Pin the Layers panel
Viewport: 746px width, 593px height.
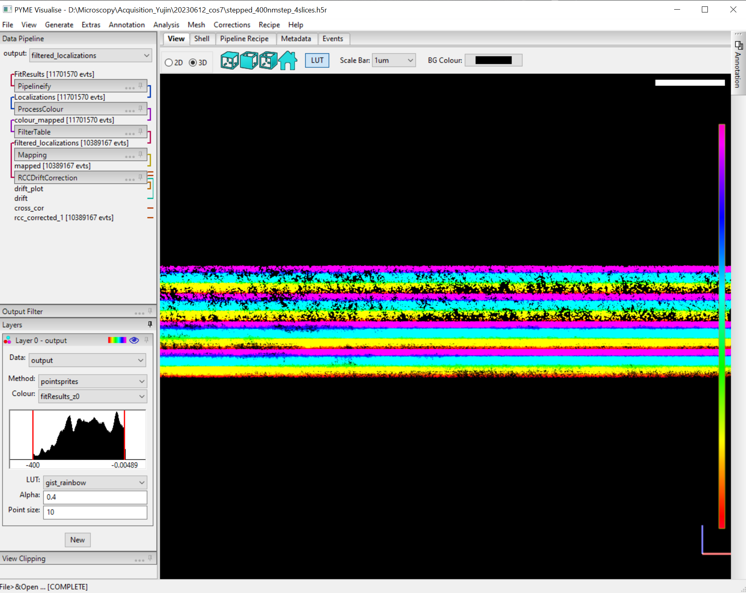(150, 324)
